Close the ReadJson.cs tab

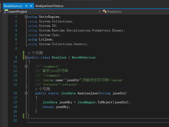[x=31, y=6]
